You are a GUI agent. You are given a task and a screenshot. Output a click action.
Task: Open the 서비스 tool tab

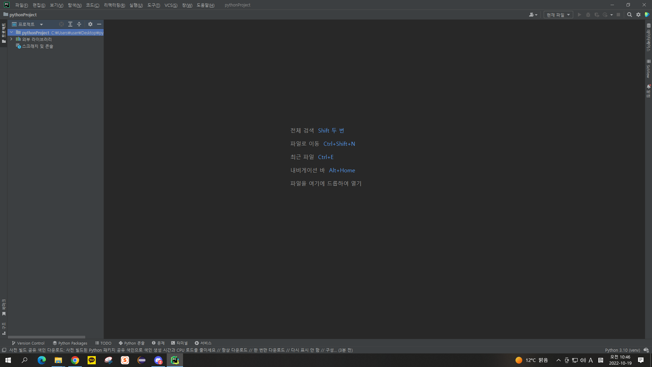click(203, 343)
